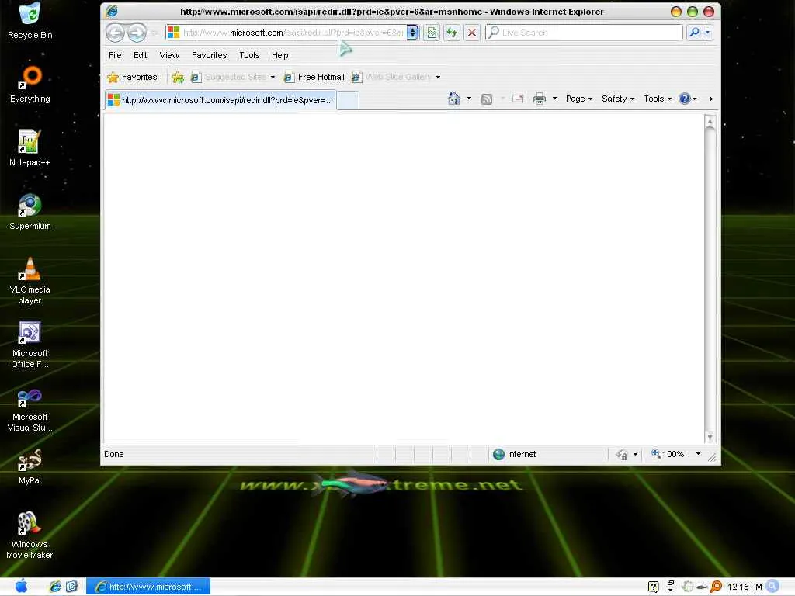Click the browser Forward arrow button
Viewport: 795px width, 596px height.
tap(137, 33)
